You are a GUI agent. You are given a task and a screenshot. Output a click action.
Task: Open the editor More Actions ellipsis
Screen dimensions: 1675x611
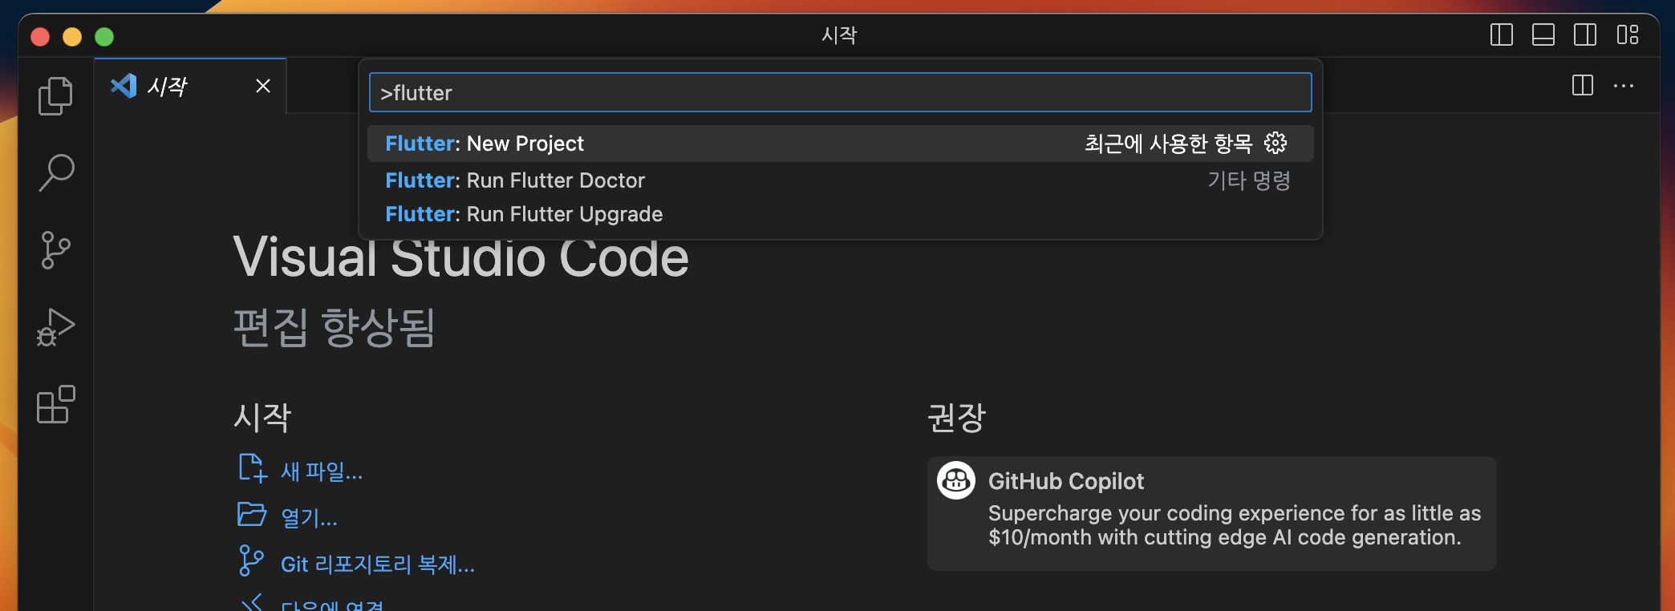click(1624, 86)
